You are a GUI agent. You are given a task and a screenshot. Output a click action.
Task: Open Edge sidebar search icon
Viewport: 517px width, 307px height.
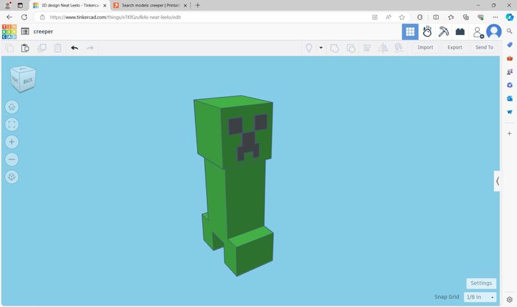tap(509, 31)
